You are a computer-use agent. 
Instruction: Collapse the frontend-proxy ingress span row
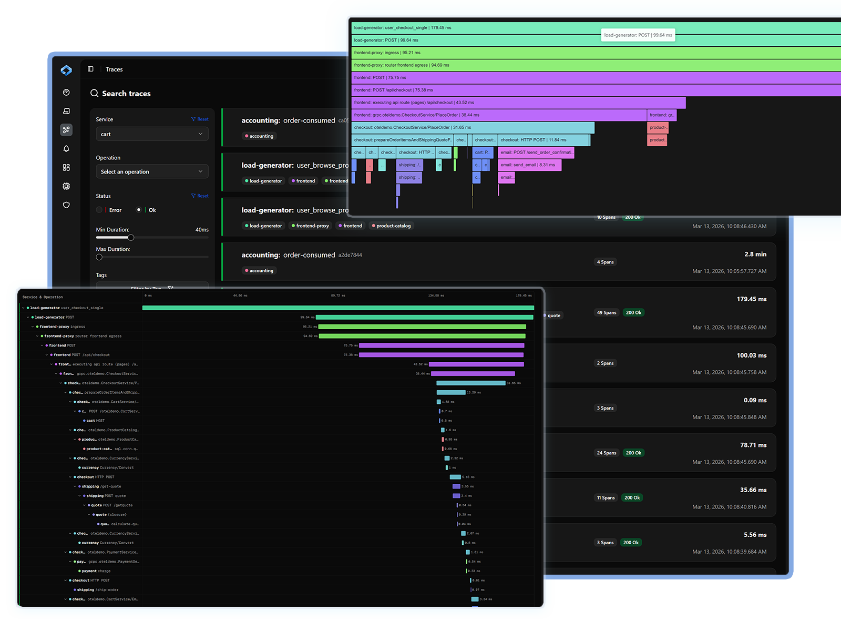[34, 327]
